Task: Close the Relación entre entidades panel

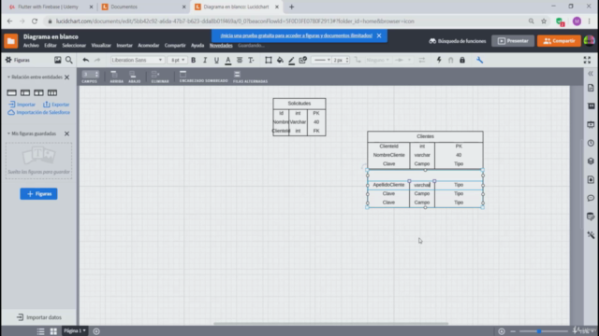Action: click(x=66, y=77)
